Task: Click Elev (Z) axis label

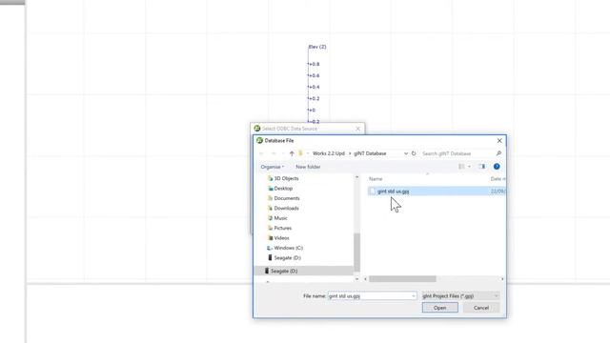Action: tap(317, 47)
